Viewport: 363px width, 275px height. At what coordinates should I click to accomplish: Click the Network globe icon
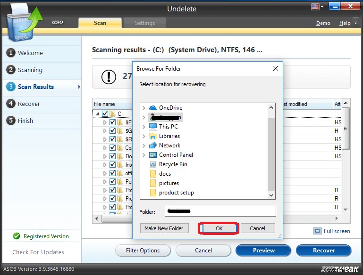pos(153,146)
